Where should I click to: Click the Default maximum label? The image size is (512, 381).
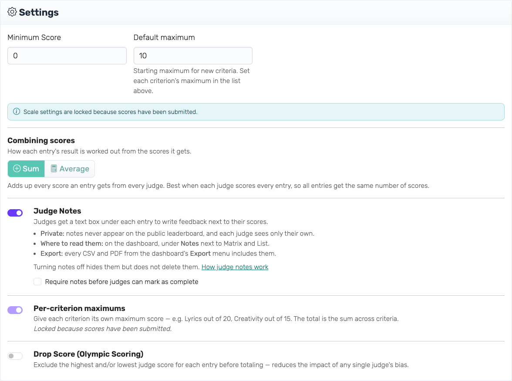pos(164,37)
